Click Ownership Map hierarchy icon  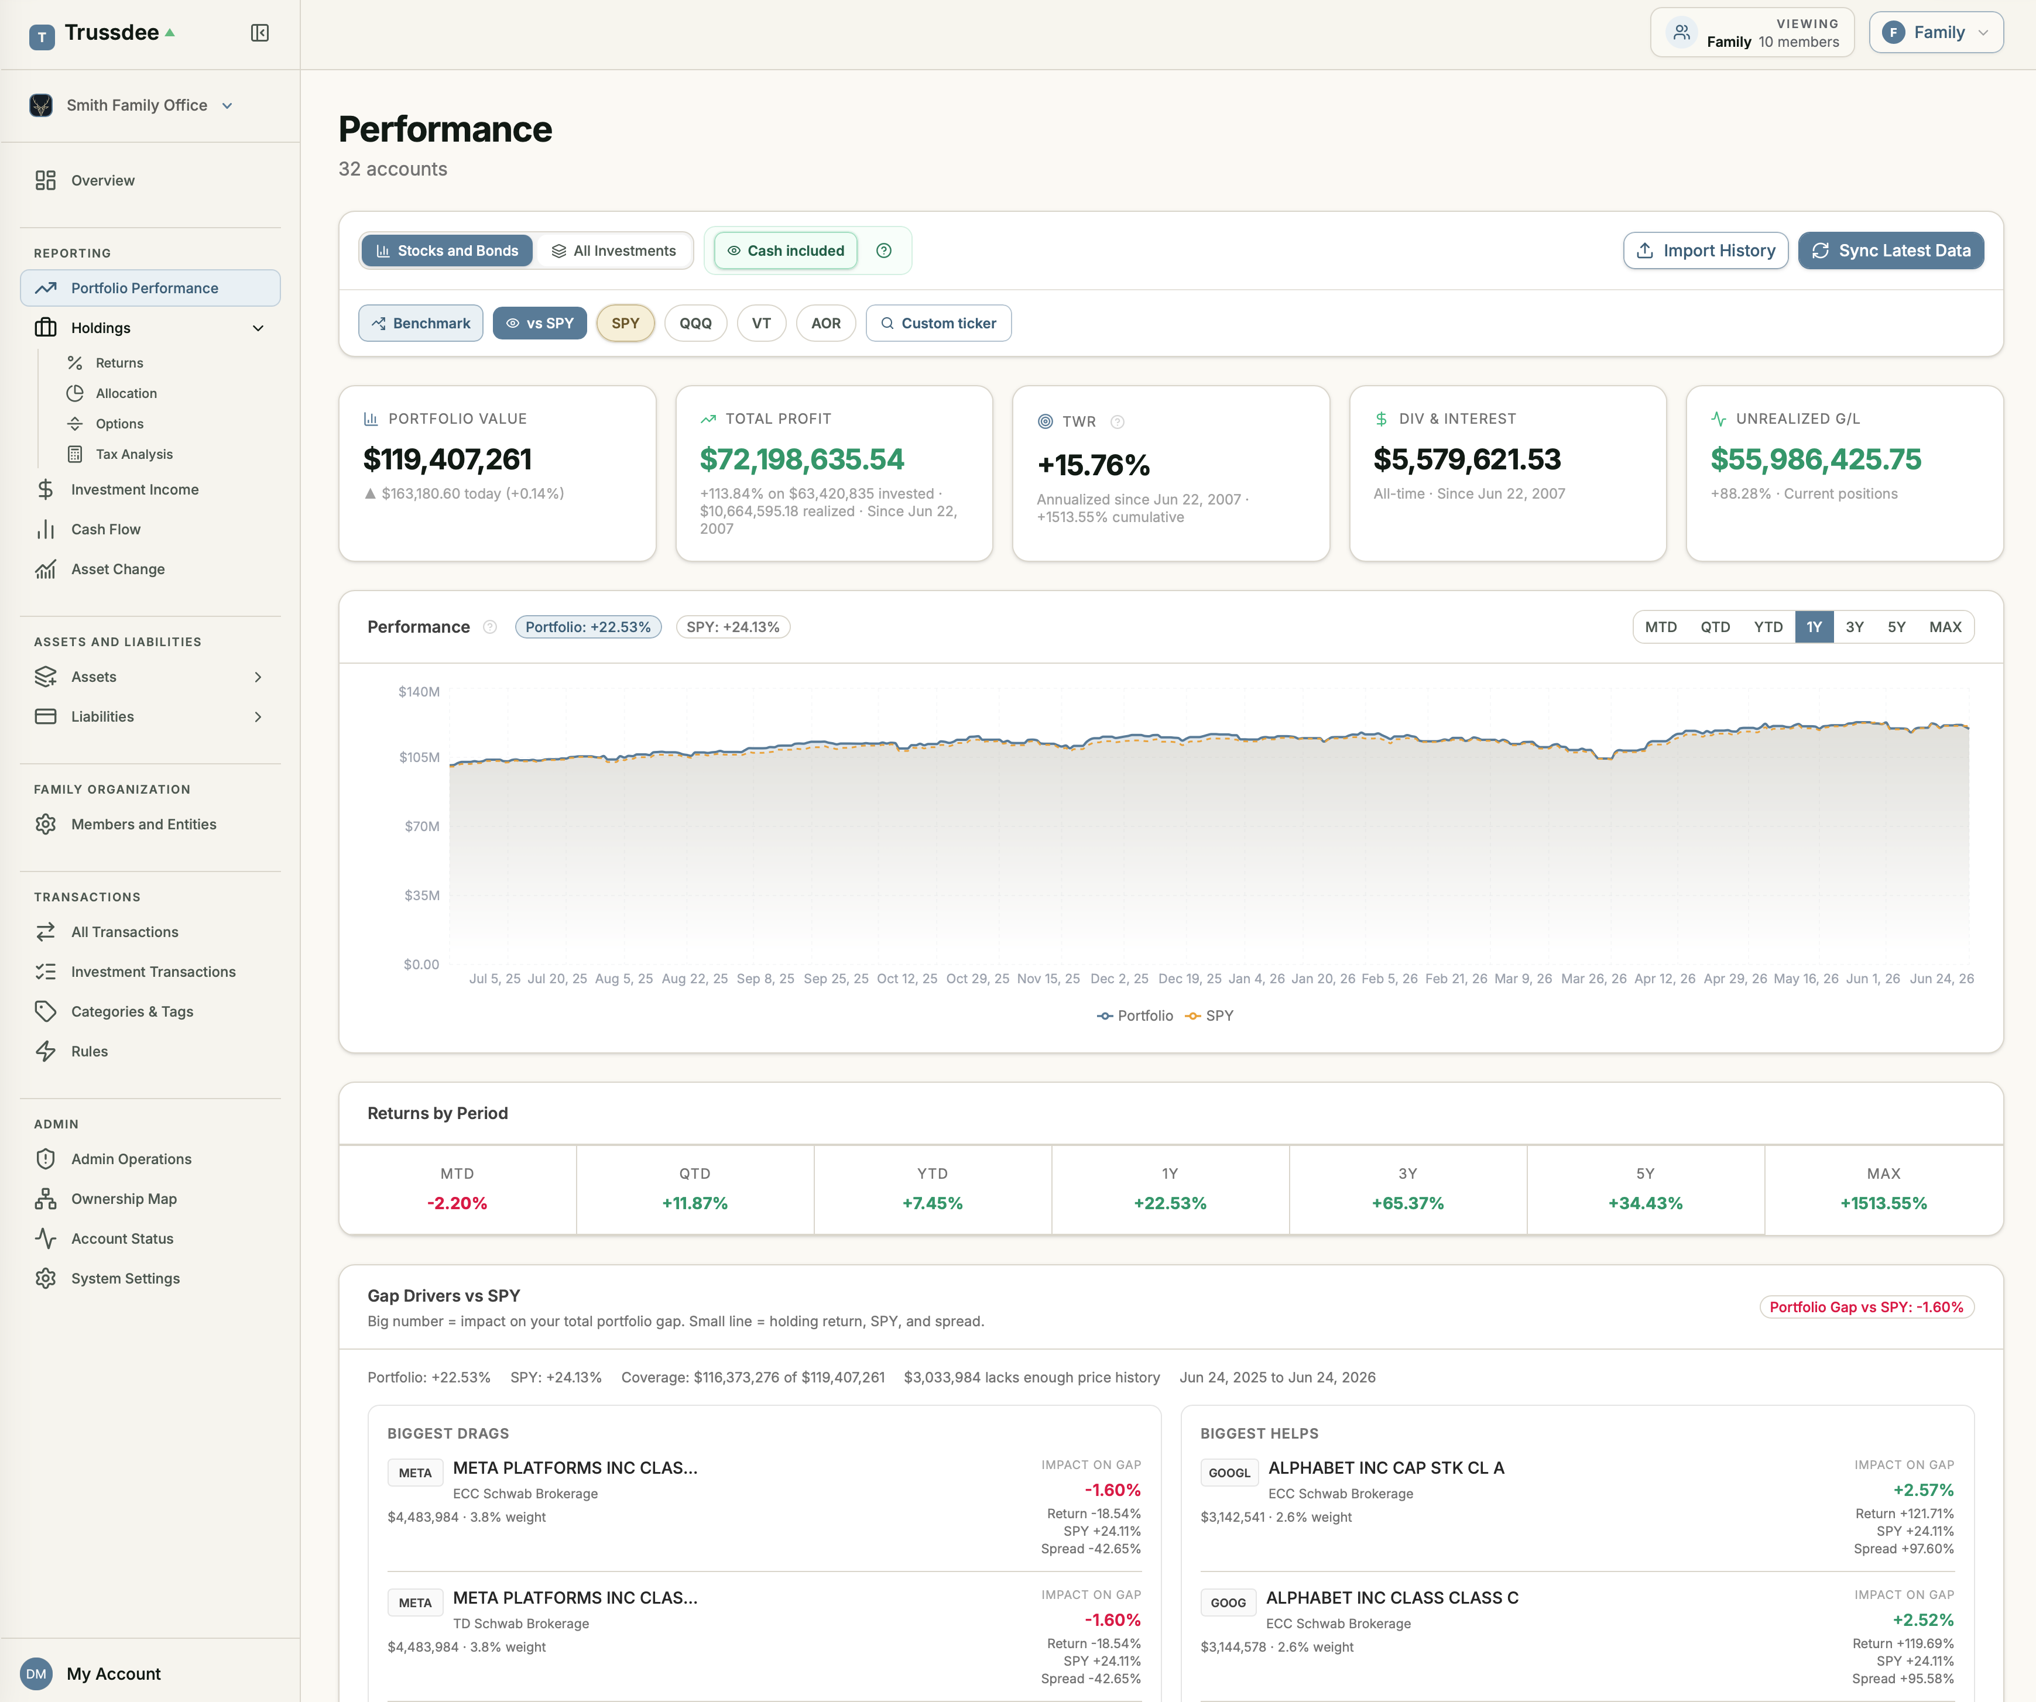point(46,1198)
